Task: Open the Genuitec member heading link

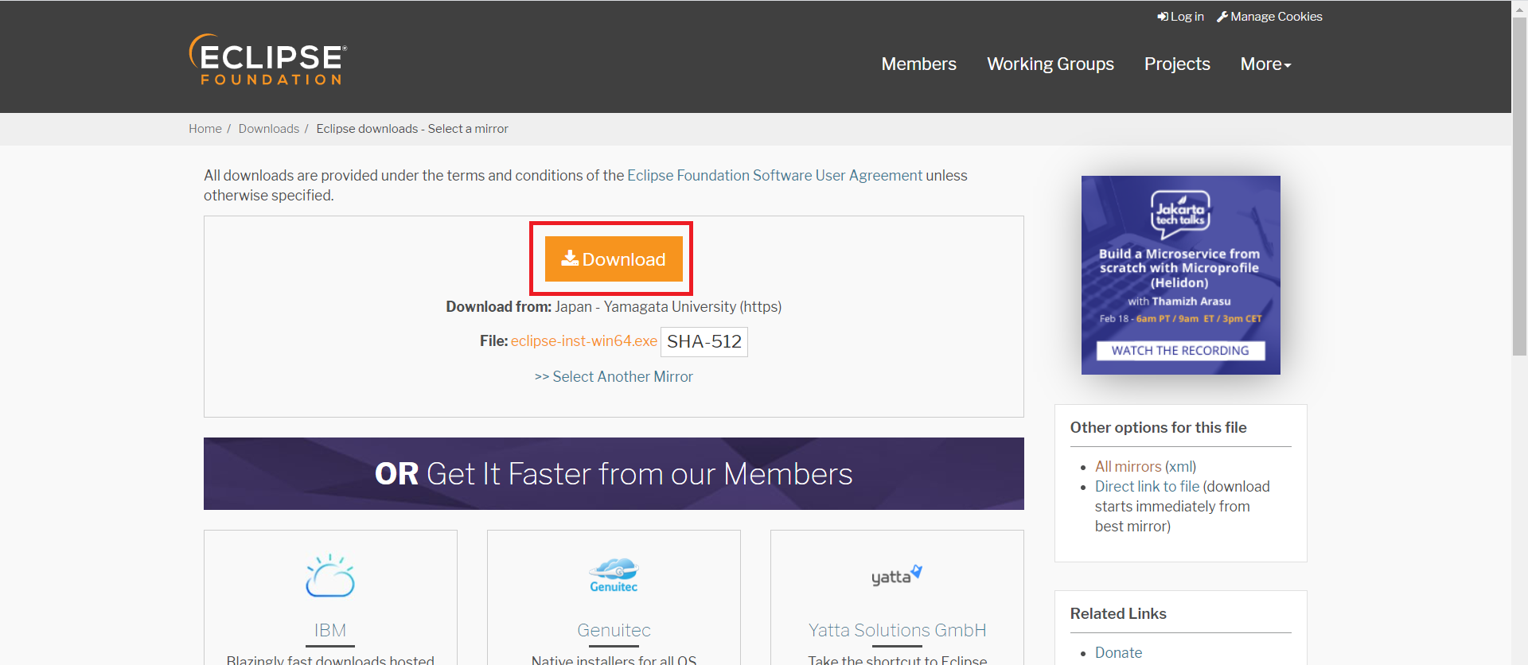Action: pyautogui.click(x=614, y=630)
